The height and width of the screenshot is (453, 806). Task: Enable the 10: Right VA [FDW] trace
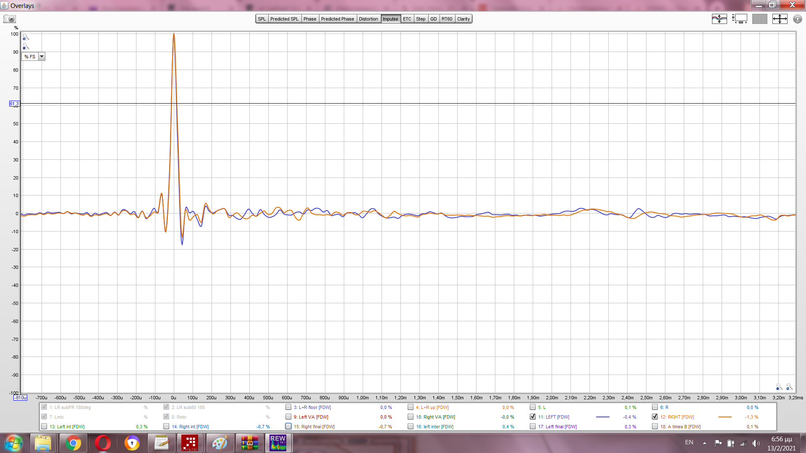click(411, 417)
